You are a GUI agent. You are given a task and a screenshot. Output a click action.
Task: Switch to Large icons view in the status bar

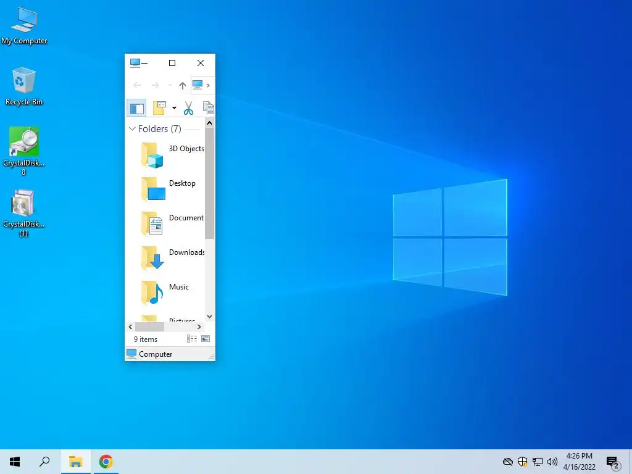point(206,339)
